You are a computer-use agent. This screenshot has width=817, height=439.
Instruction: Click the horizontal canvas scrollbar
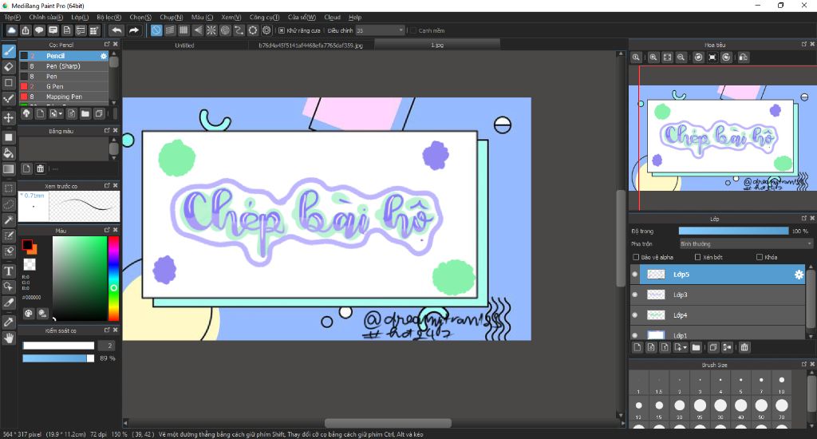[388, 423]
